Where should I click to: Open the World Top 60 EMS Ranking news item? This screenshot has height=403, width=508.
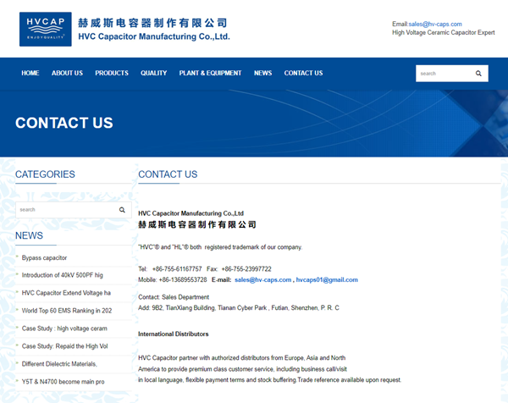(67, 311)
